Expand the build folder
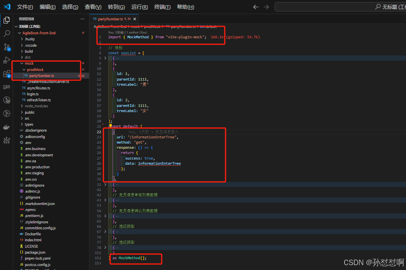The image size is (406, 270). point(29,51)
